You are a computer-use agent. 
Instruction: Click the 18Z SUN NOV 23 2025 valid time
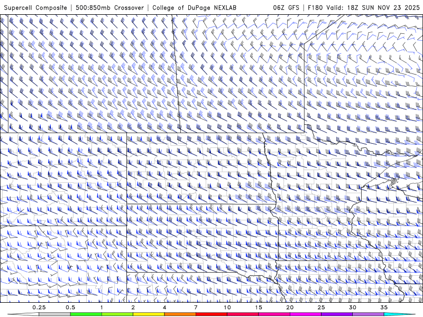[x=383, y=7]
